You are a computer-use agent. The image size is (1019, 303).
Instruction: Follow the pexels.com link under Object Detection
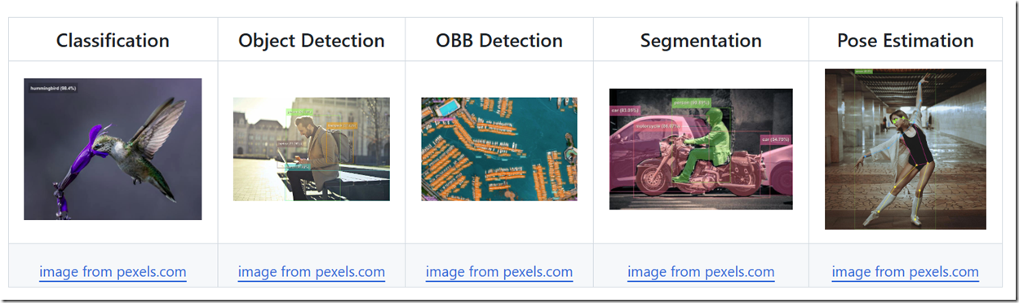(312, 272)
